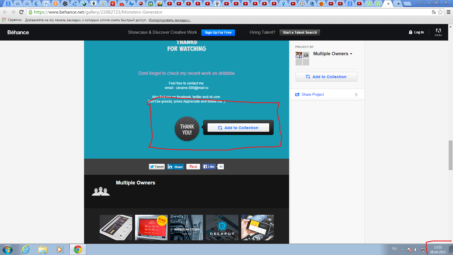
Task: Open Multiple Owners in the dark footer
Action: pos(136,183)
